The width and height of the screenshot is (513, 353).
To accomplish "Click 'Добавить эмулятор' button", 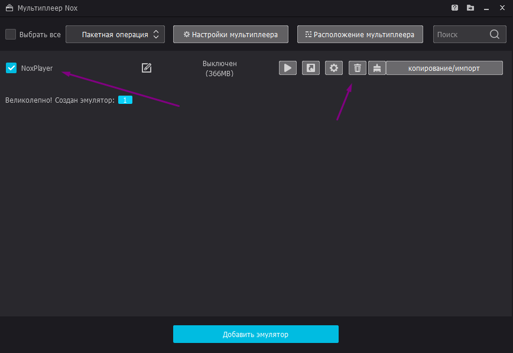I will pyautogui.click(x=255, y=334).
